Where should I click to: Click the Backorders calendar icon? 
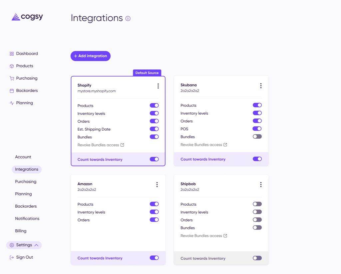12,91
